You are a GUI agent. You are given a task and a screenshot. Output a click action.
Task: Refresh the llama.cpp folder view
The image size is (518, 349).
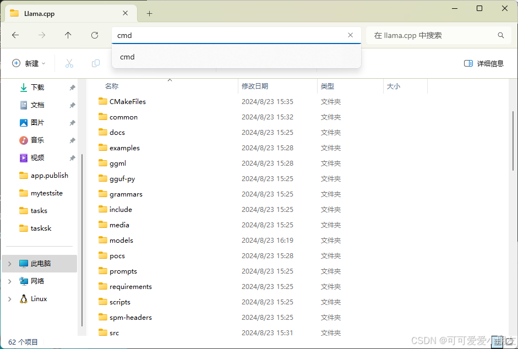click(95, 35)
